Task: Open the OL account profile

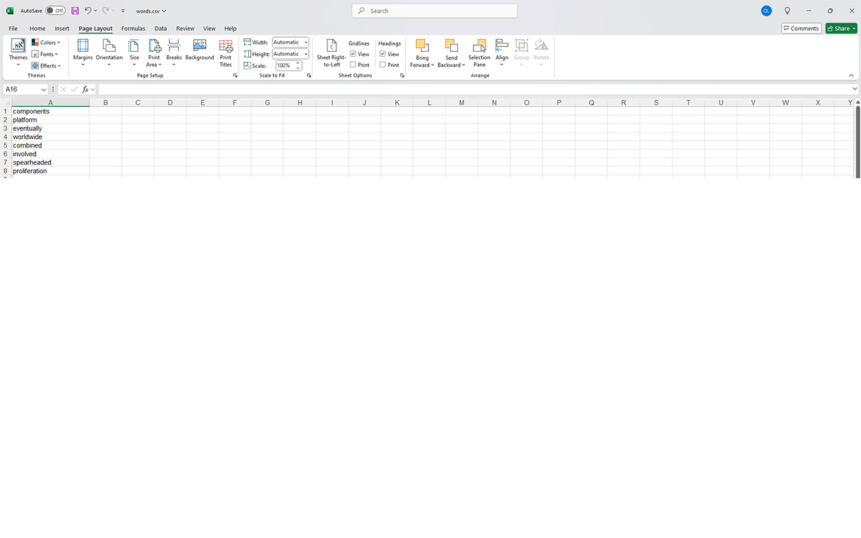Action: coord(766,11)
